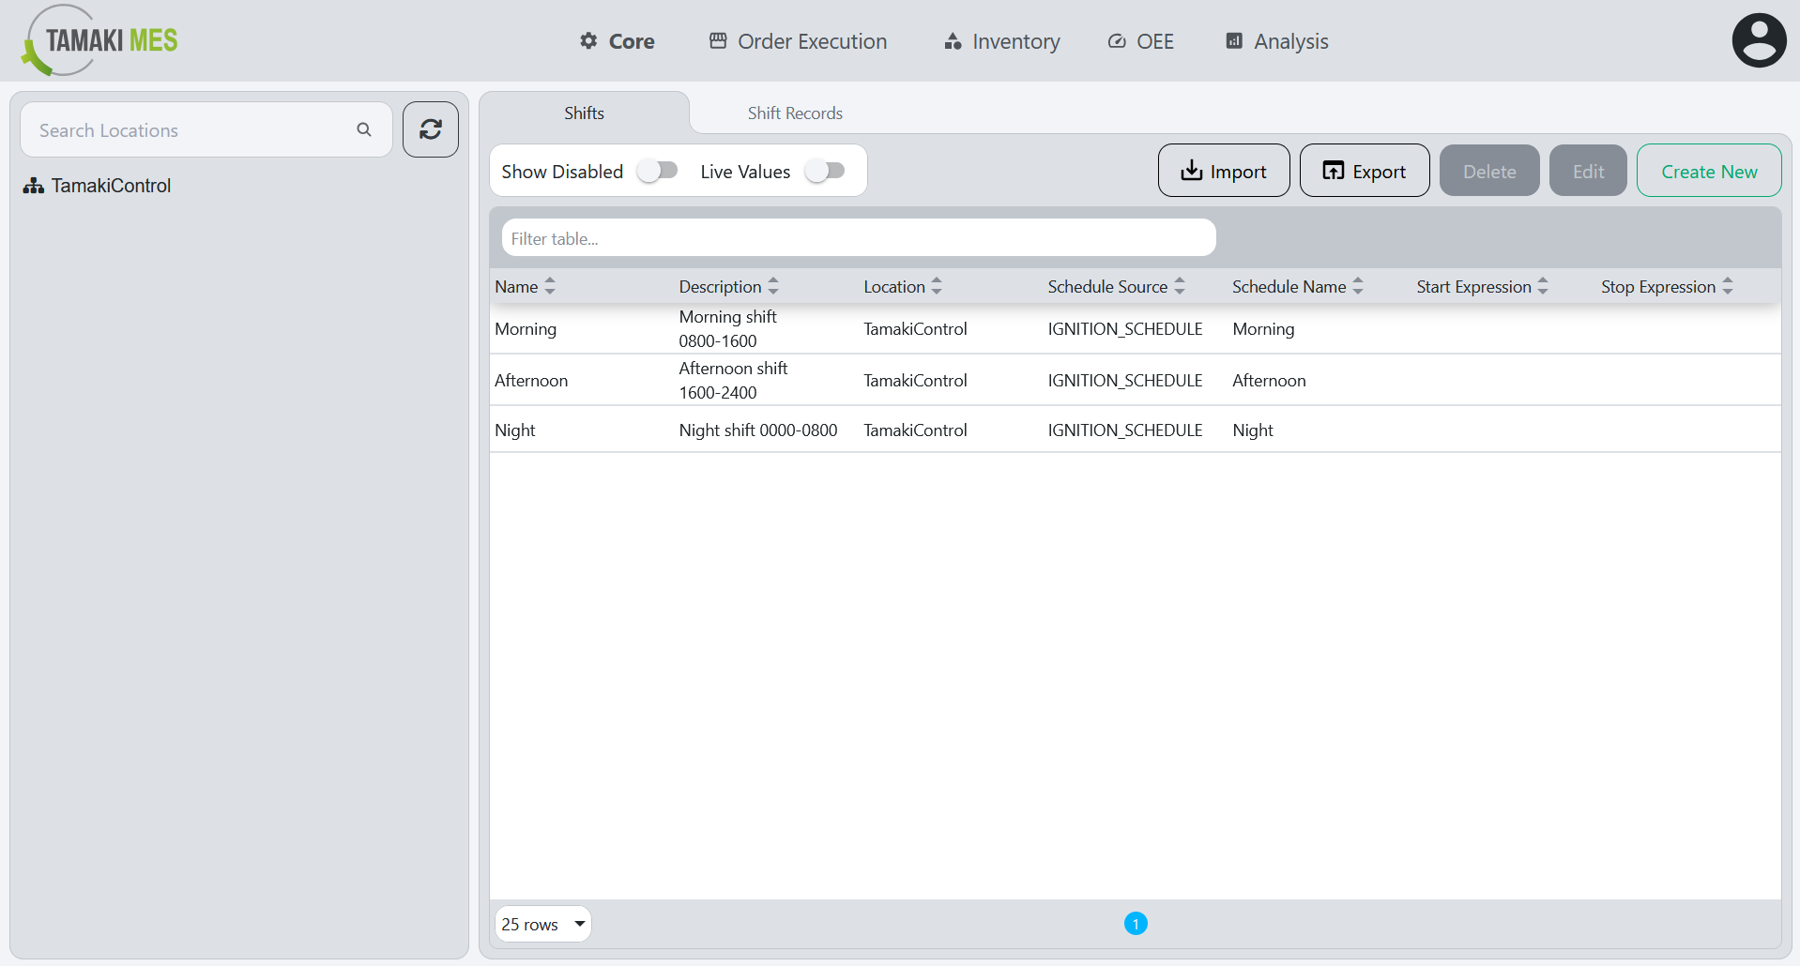Click the Analysis chart icon
1800x966 pixels.
coord(1233,40)
